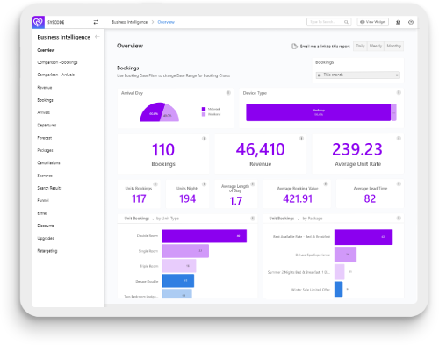439x345 pixels.
Task: Click Email me a link to this report
Action: tap(325, 47)
